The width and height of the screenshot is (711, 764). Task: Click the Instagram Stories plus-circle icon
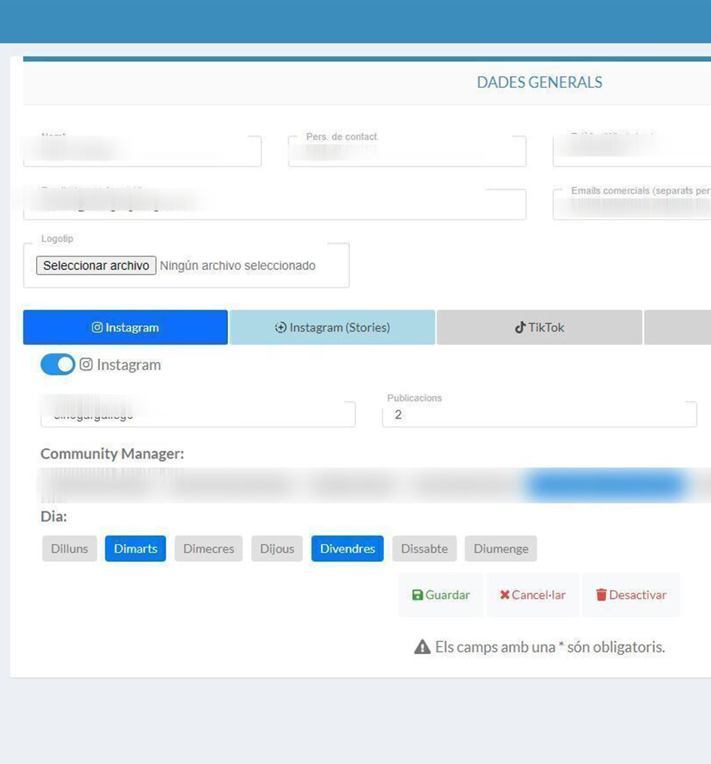(x=281, y=328)
